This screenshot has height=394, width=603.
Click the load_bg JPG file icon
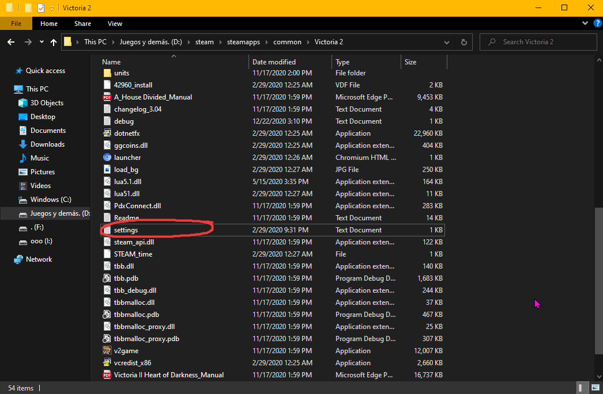click(x=107, y=170)
